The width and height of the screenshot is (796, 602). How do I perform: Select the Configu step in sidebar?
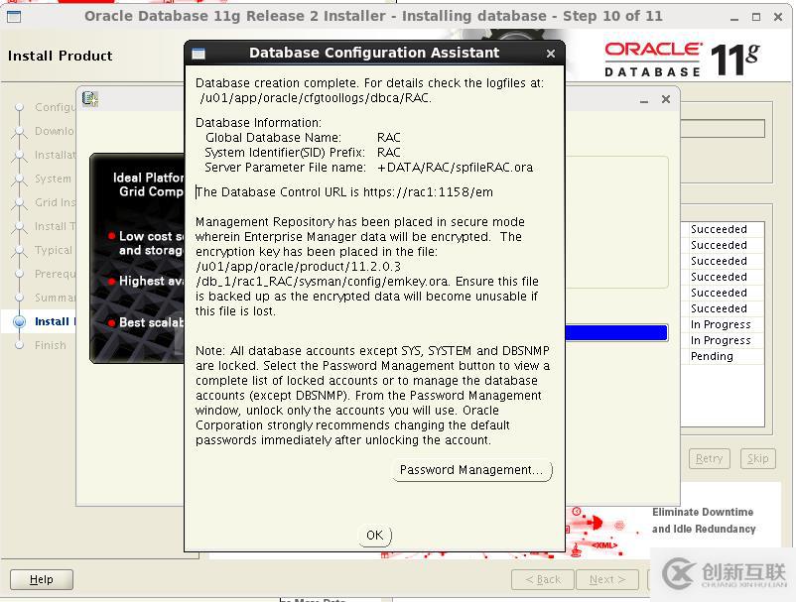pos(55,107)
